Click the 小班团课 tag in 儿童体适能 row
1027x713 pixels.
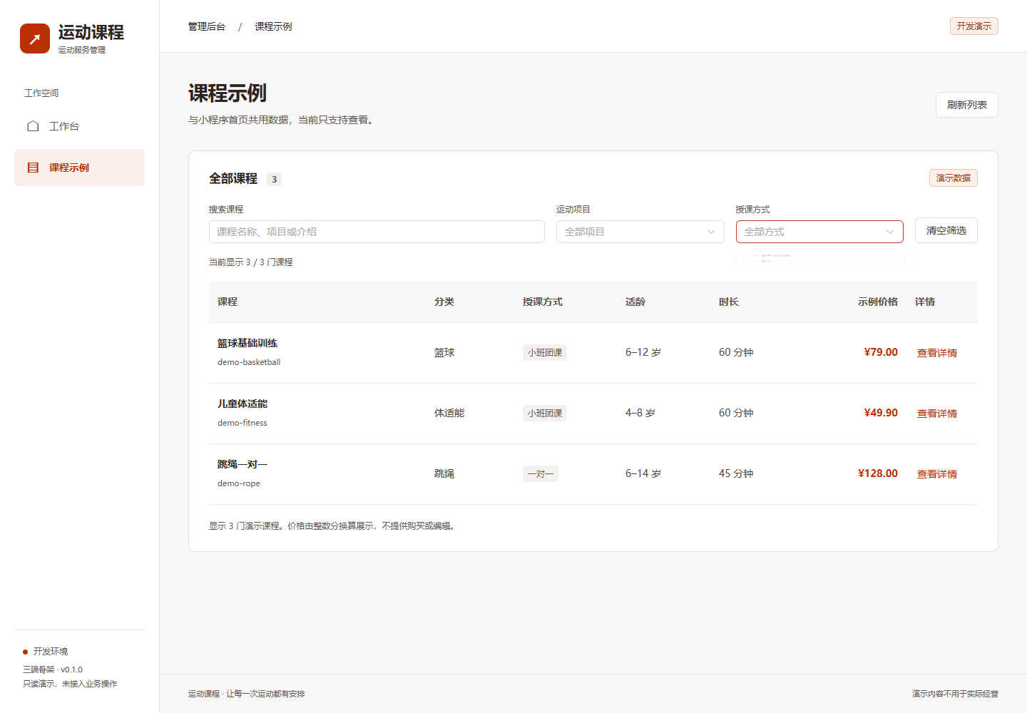(x=545, y=413)
